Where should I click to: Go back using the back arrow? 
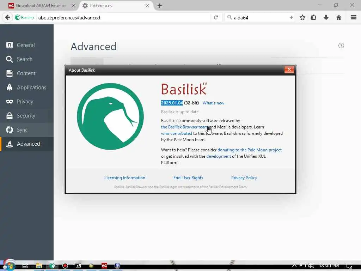point(7,18)
